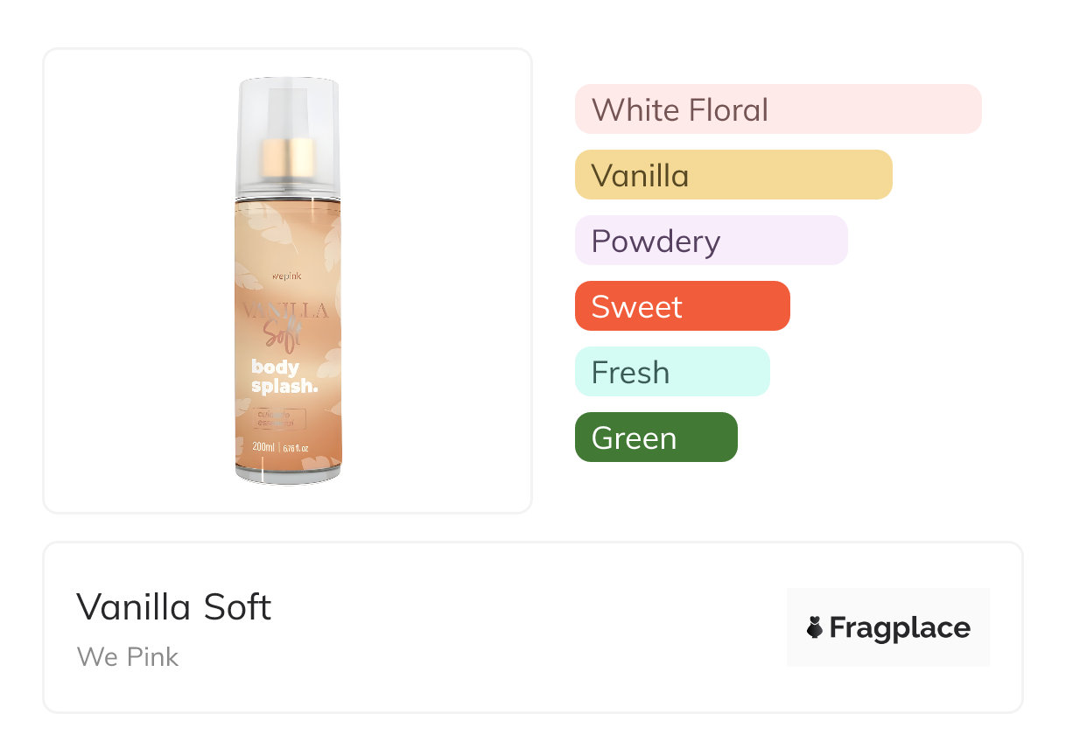This screenshot has height=756, width=1066.
Task: Pick the Fresh accord bar
Action: tap(671, 372)
